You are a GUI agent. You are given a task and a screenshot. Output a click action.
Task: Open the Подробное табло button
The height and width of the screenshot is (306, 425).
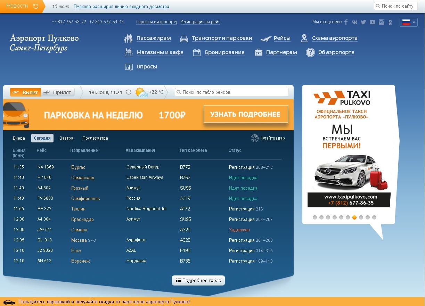(x=198, y=280)
